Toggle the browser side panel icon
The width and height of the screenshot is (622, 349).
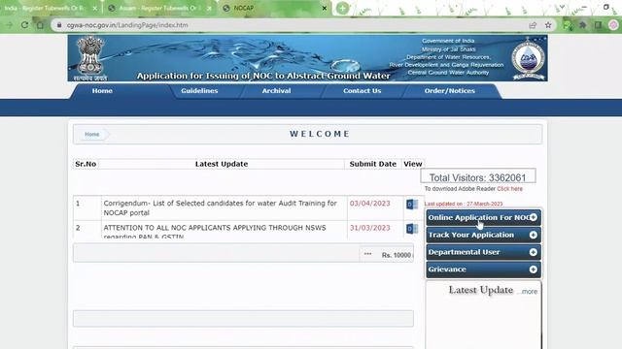(599, 25)
